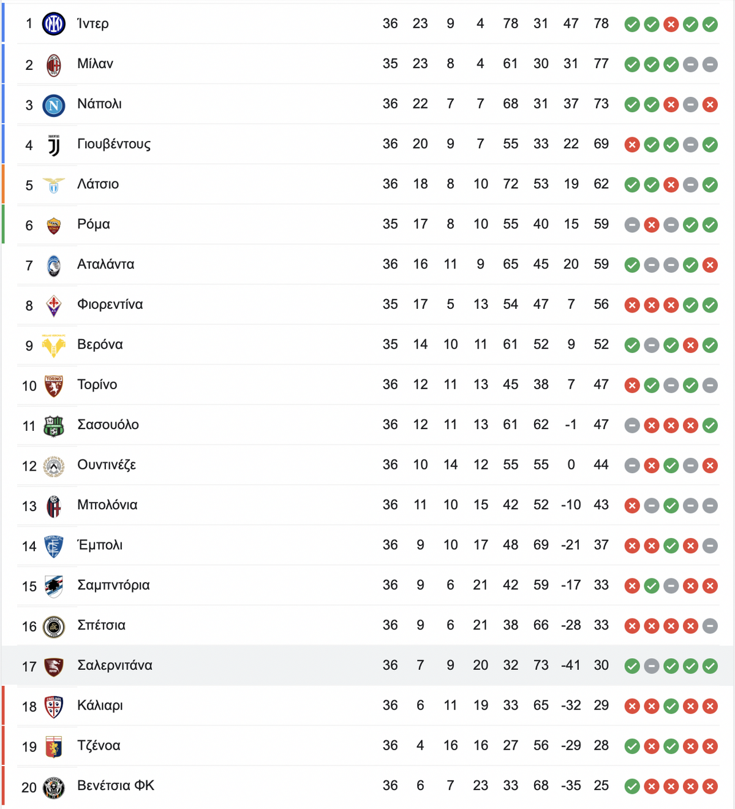
Task: Click the Κάλιαρι row points value 29
Action: pyautogui.click(x=601, y=705)
